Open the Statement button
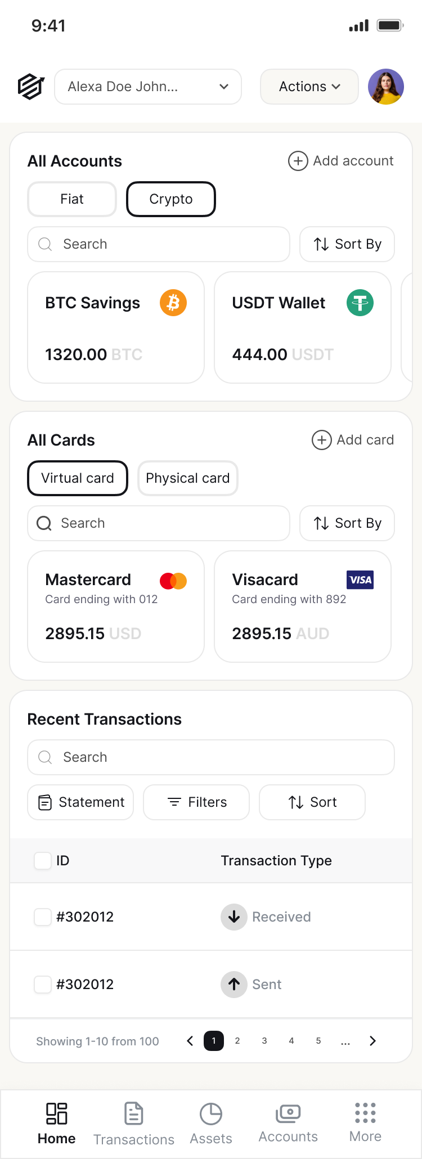422x1159 pixels. coord(80,802)
